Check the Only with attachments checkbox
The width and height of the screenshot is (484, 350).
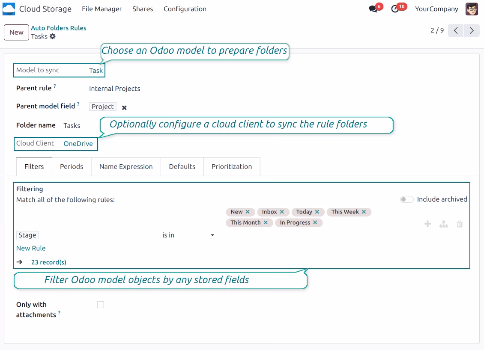coord(101,305)
